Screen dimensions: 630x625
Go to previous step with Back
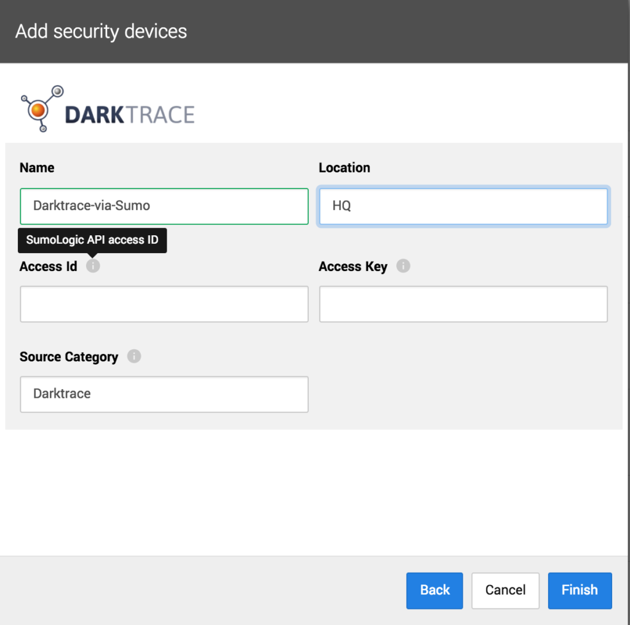tap(434, 591)
